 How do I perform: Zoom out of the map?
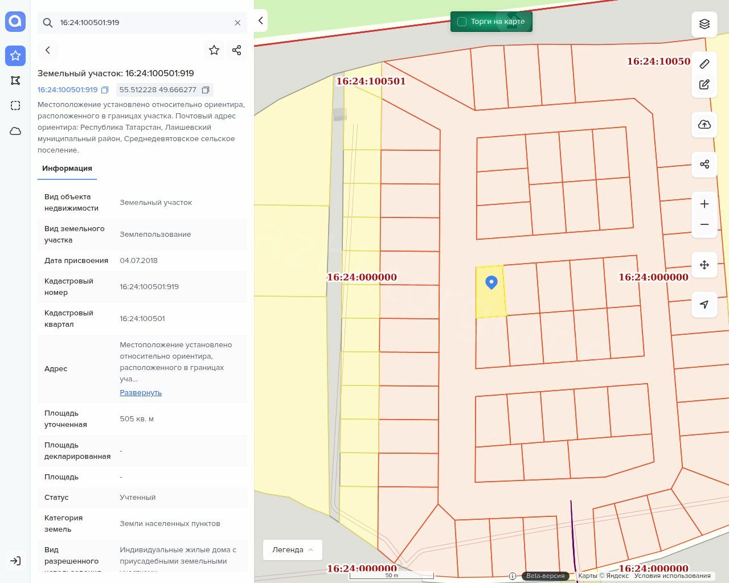[705, 224]
